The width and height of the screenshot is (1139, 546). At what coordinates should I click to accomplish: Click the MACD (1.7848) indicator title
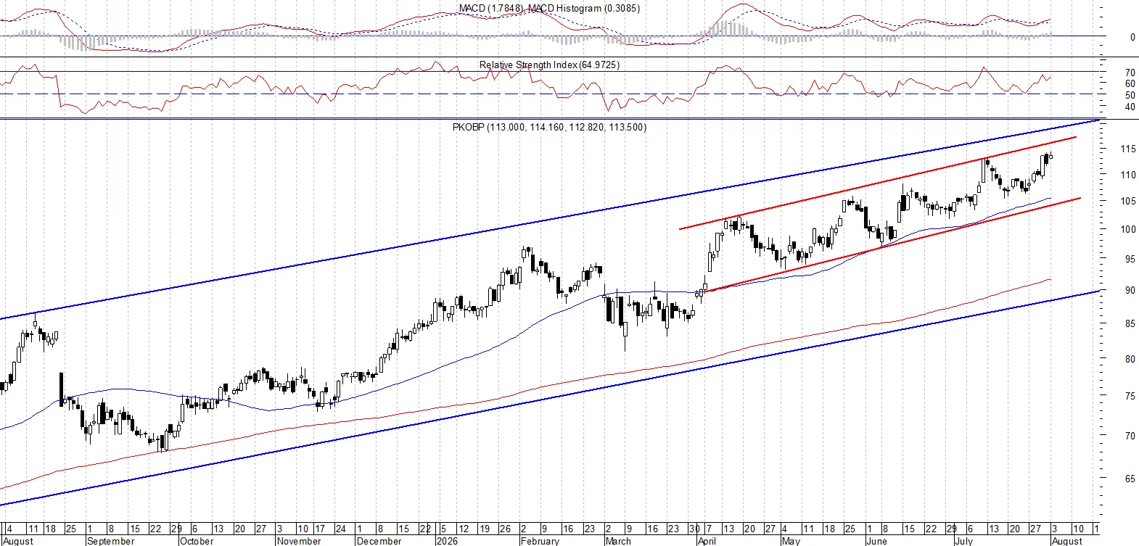(x=491, y=8)
